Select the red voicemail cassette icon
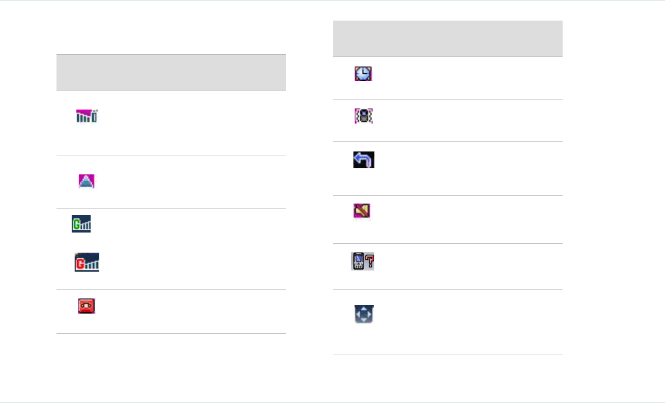Screen dimensions: 665x403 87,306
